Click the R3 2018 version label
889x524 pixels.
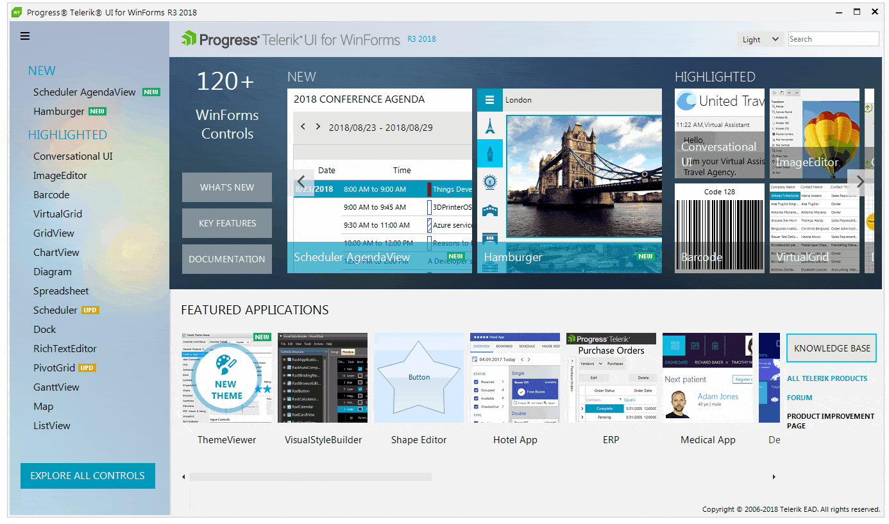[x=421, y=39]
